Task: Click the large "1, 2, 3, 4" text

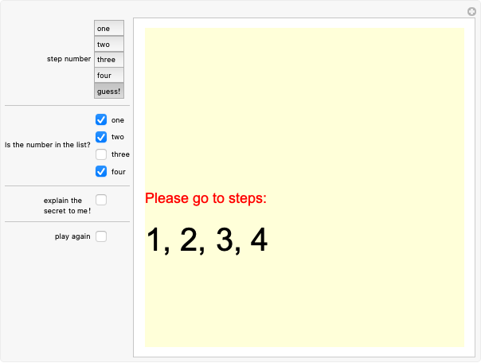Action: (207, 240)
